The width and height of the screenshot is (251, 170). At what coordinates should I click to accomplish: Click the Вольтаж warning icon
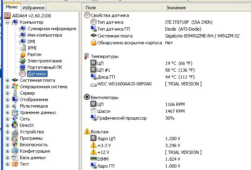click(x=87, y=132)
